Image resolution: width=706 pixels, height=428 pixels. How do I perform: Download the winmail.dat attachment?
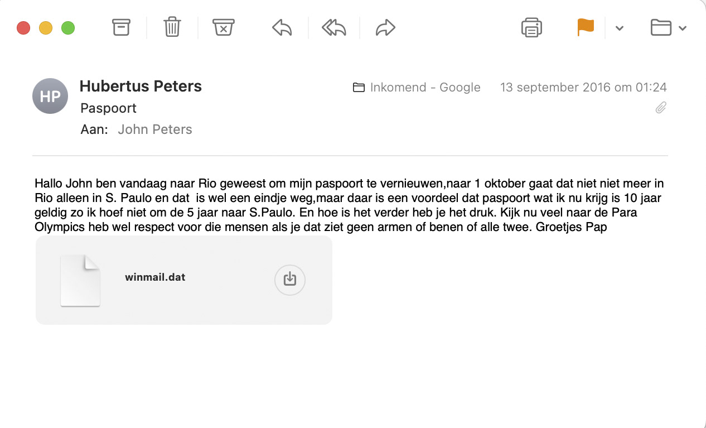pyautogui.click(x=290, y=279)
